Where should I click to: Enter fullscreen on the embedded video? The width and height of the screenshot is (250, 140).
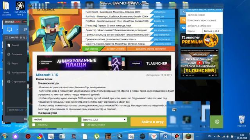click(x=216, y=75)
